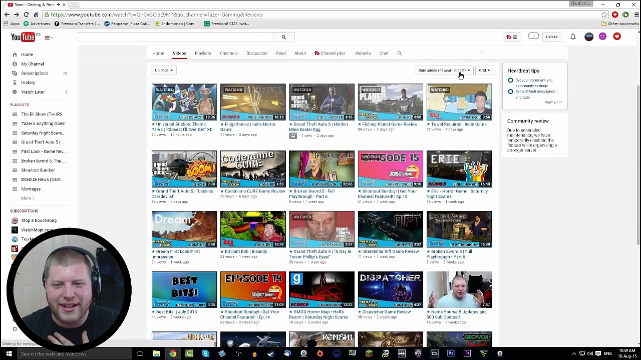Viewport: 641px width, 360px height.
Task: Switch to the Playlists tab
Action: pos(203,53)
